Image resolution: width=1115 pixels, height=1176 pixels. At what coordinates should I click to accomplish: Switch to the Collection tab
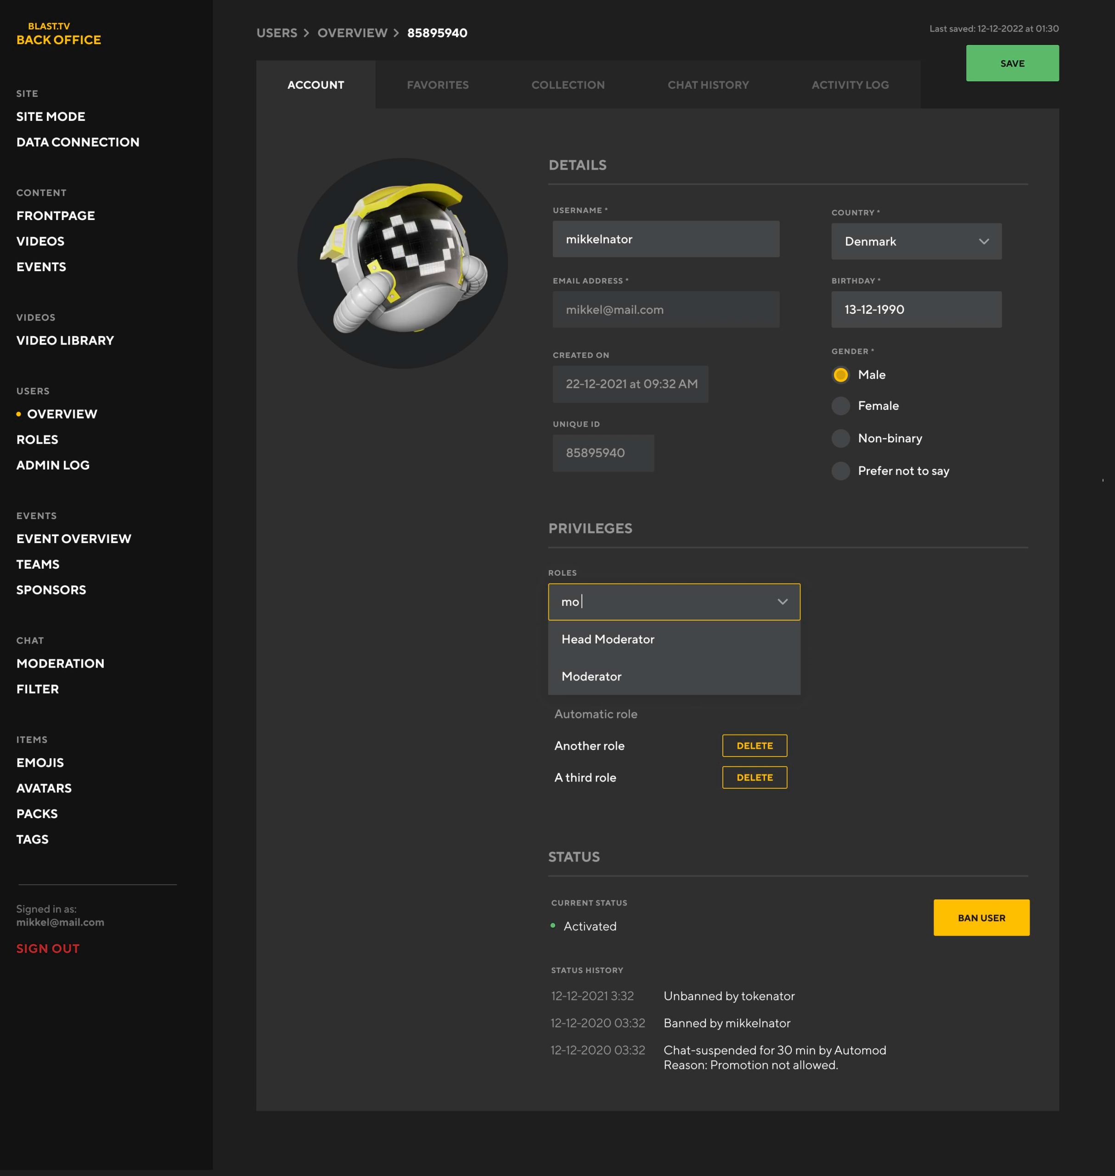point(568,85)
